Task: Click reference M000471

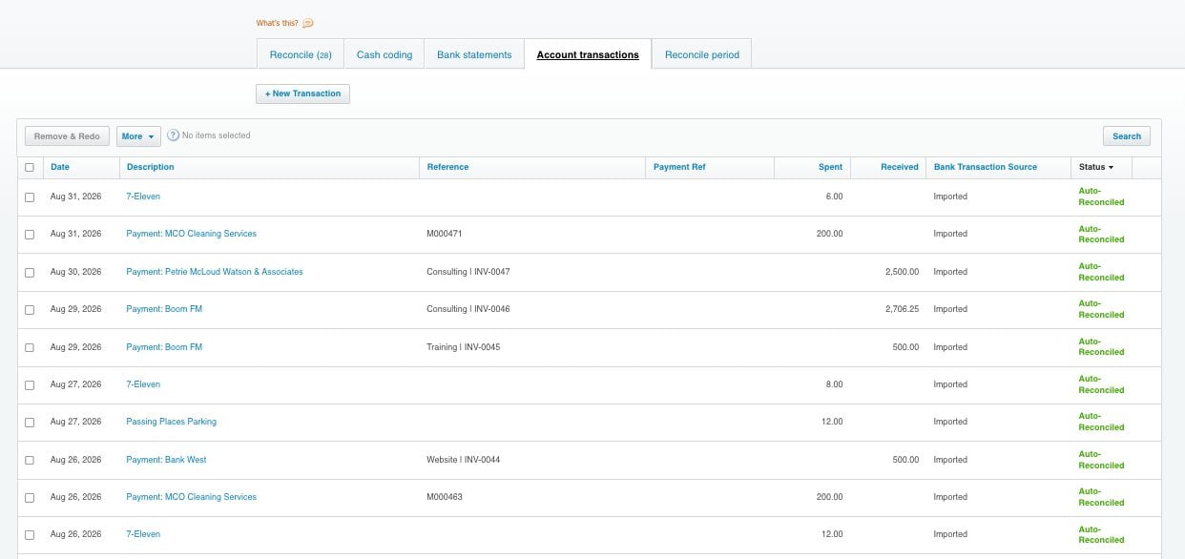Action: [445, 234]
